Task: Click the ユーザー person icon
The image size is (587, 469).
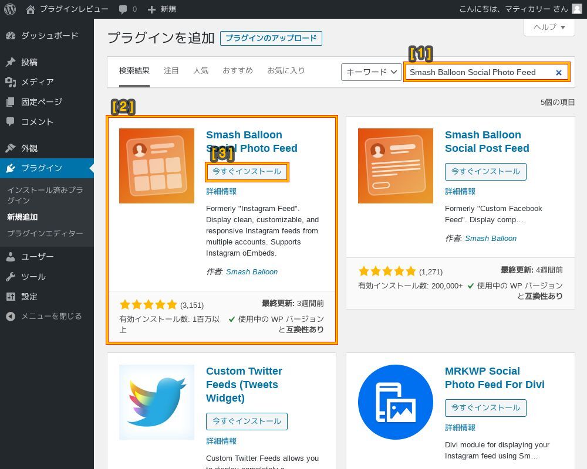Action: click(x=11, y=257)
